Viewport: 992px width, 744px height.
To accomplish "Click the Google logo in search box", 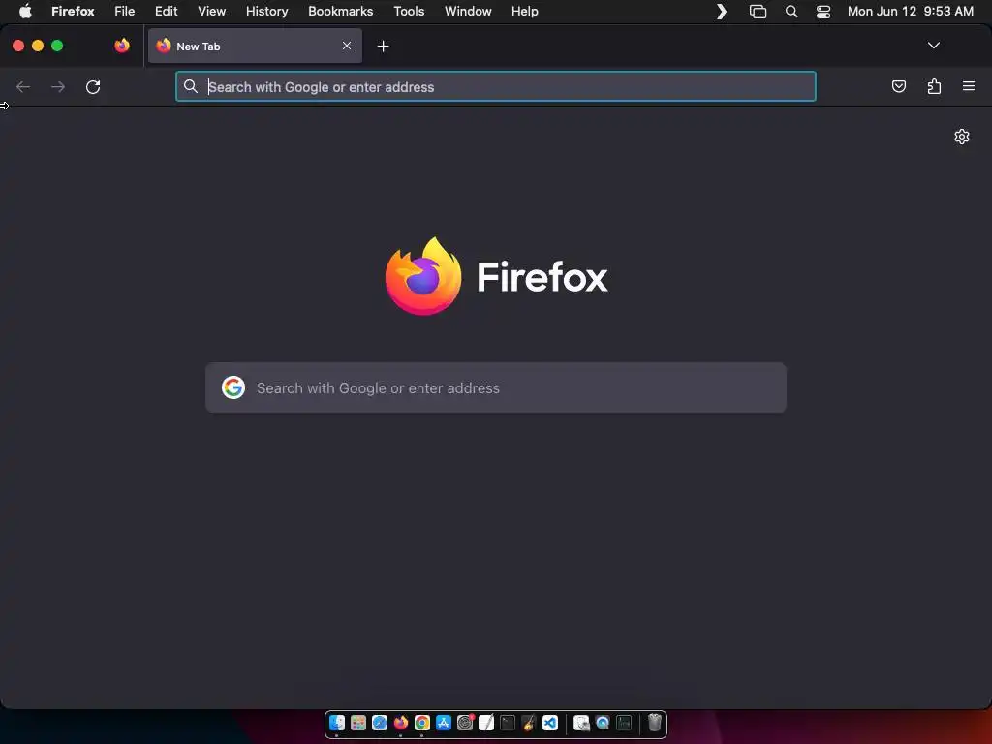I will (233, 387).
